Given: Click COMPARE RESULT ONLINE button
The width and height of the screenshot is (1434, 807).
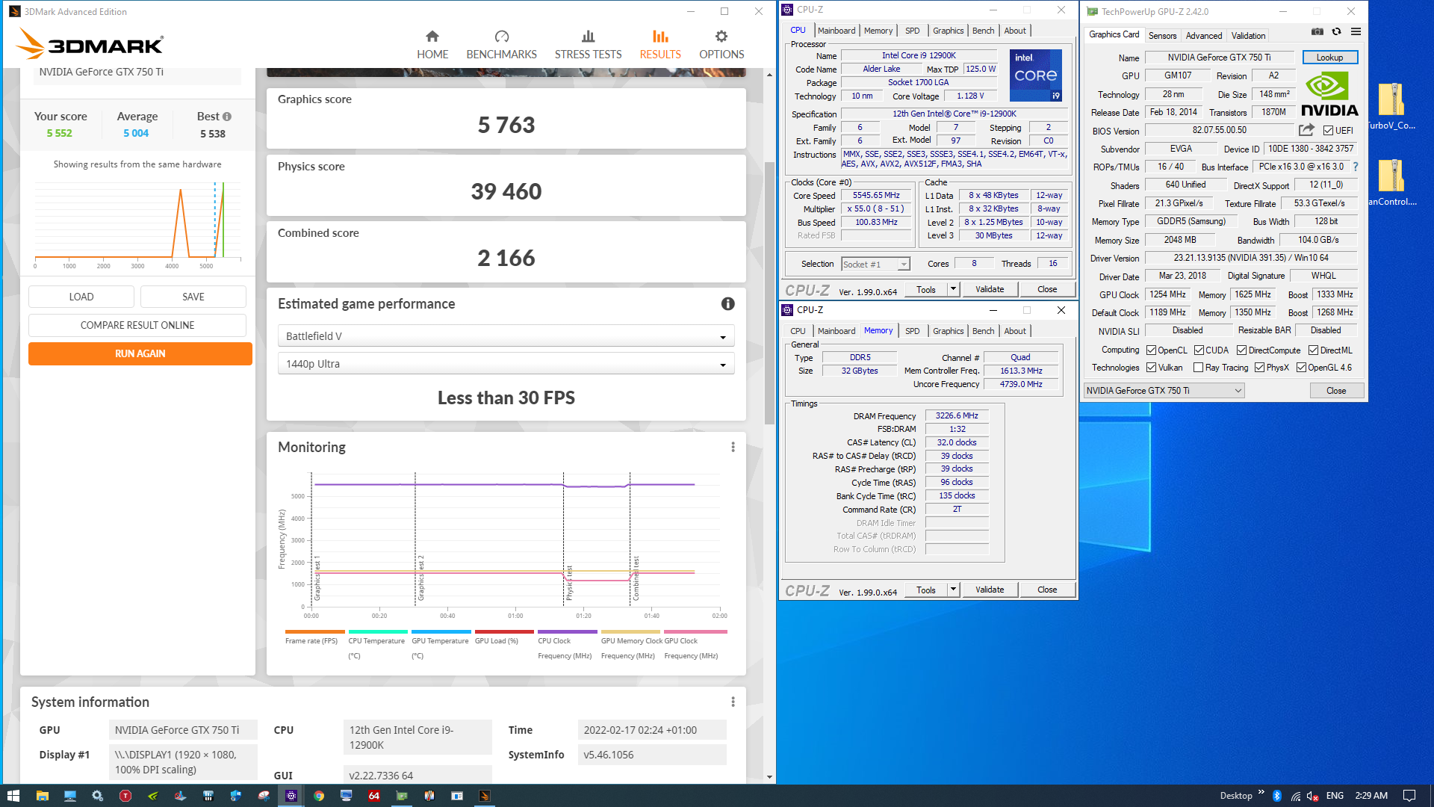Looking at the screenshot, I should 137,325.
